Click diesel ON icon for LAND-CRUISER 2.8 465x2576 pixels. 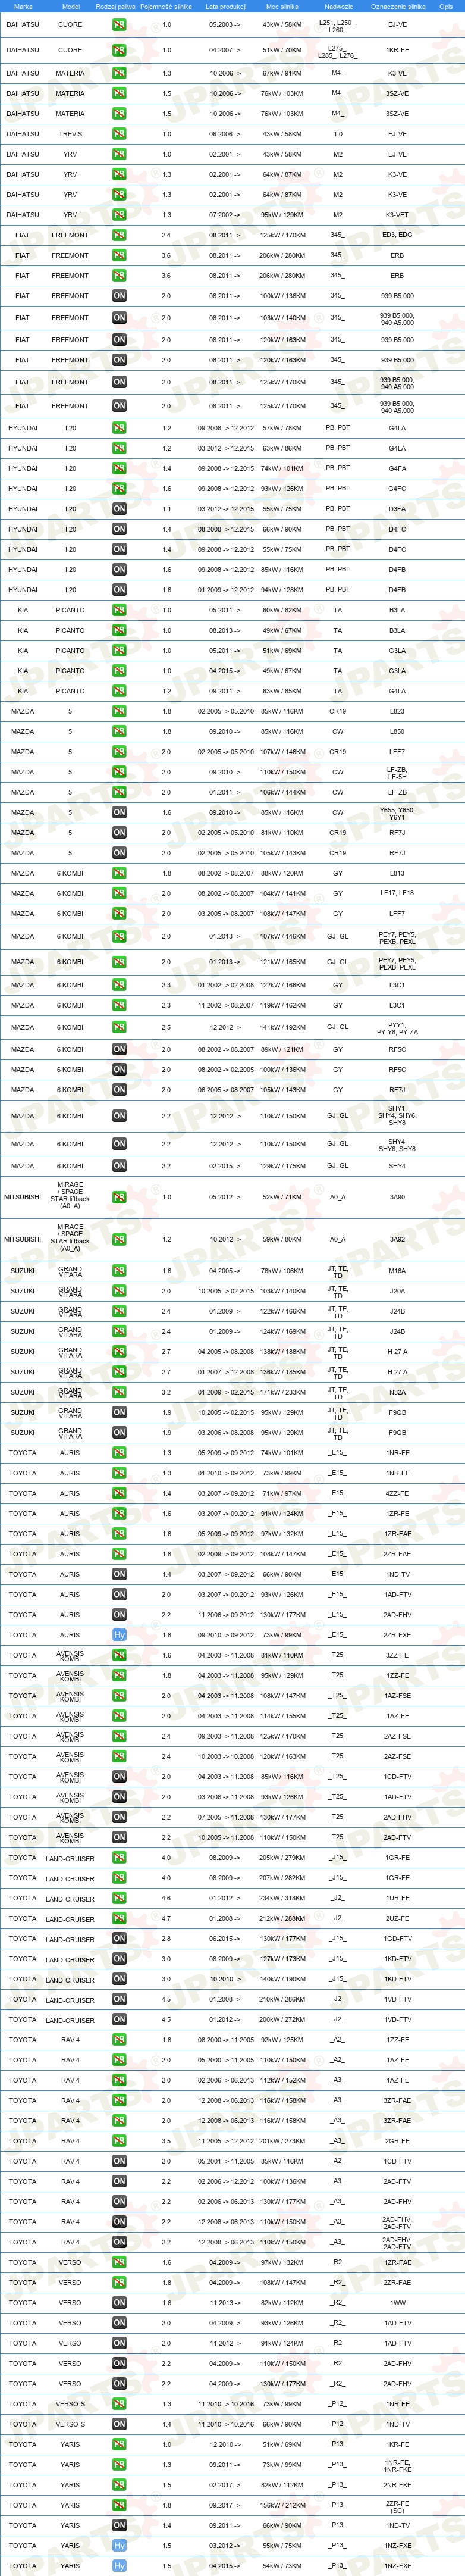[119, 1939]
